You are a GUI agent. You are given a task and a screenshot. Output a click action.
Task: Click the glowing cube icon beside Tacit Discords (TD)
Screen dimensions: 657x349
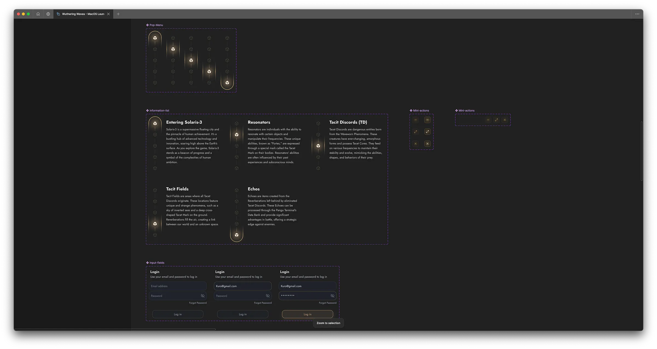click(x=318, y=146)
